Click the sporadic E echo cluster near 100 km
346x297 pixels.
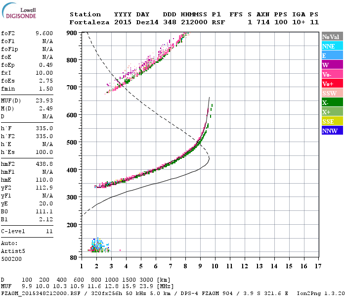click(x=99, y=246)
